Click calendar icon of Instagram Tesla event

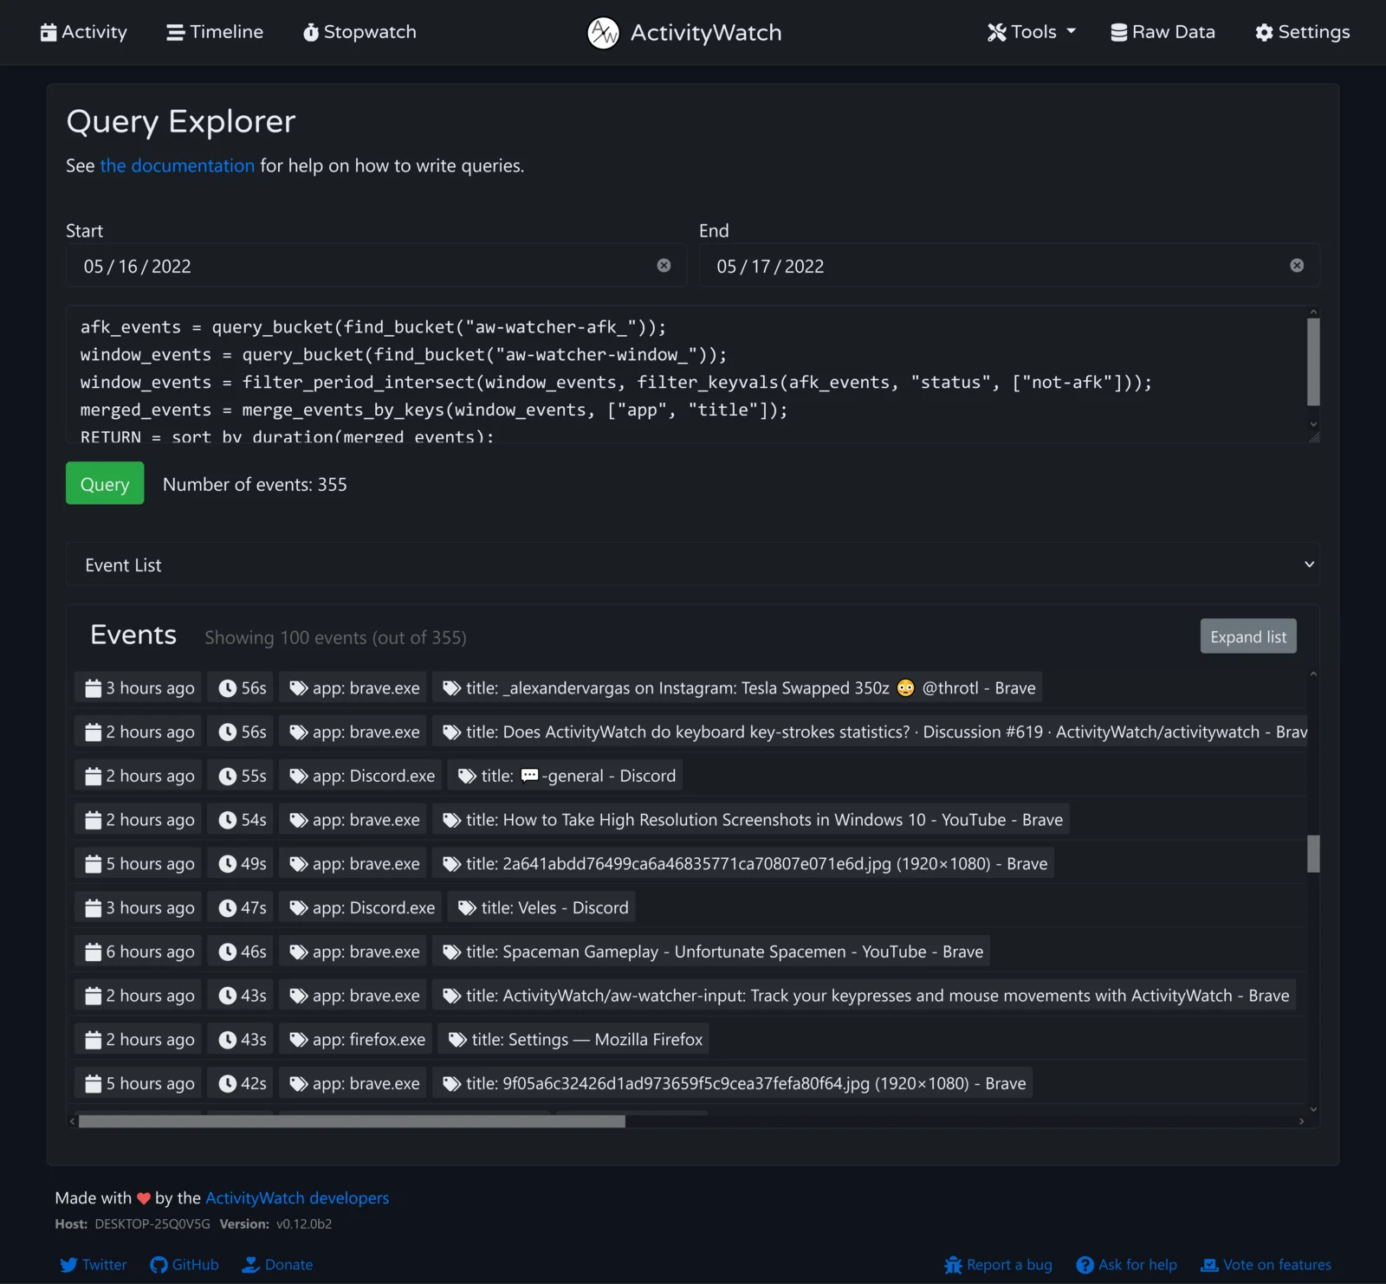tap(94, 688)
